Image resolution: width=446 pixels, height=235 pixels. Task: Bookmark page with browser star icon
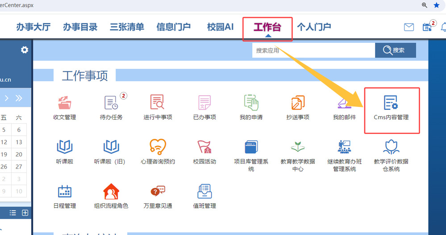[437, 5]
